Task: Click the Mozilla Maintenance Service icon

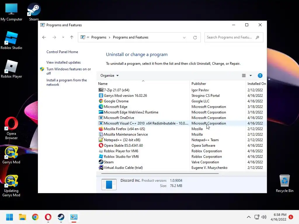Action: [x=101, y=134]
